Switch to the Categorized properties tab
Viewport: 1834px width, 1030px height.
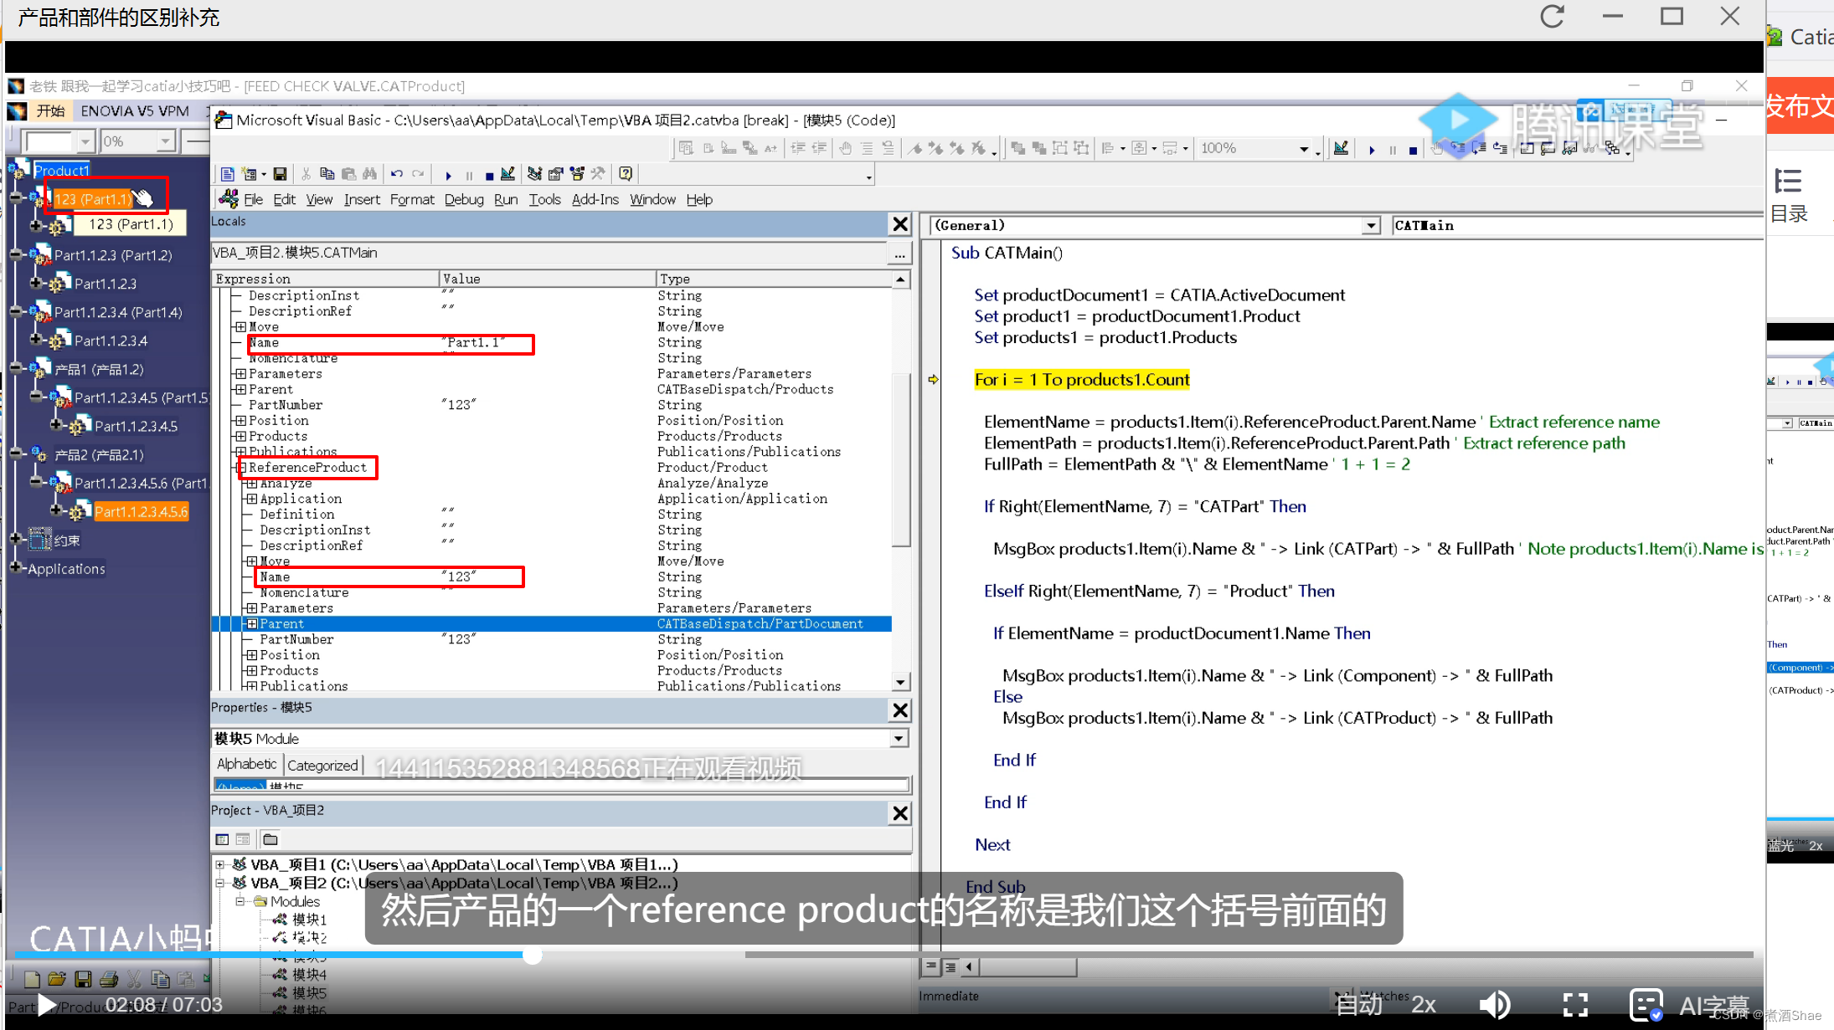(322, 765)
